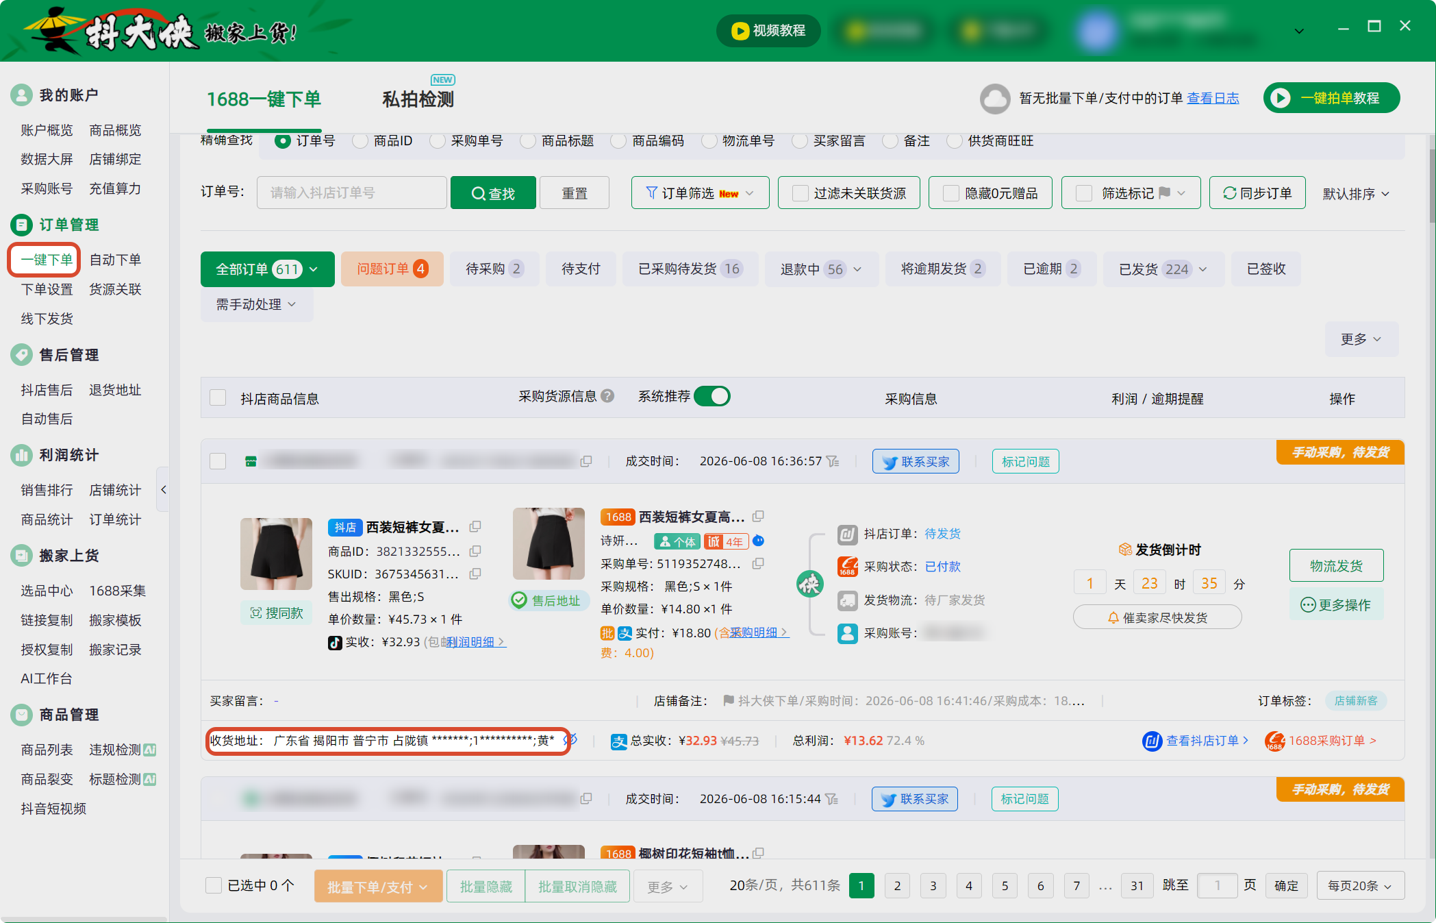The image size is (1436, 923).
Task: Open the 每页20条 page size dropdown
Action: tap(1360, 885)
